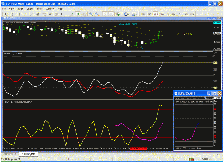
Task: Open the Help menu
Action: point(60,9)
